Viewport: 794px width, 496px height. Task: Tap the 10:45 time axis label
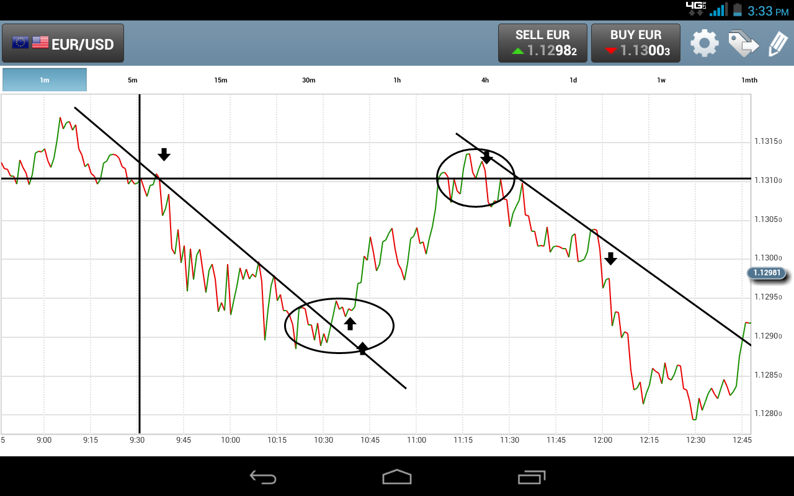(370, 440)
